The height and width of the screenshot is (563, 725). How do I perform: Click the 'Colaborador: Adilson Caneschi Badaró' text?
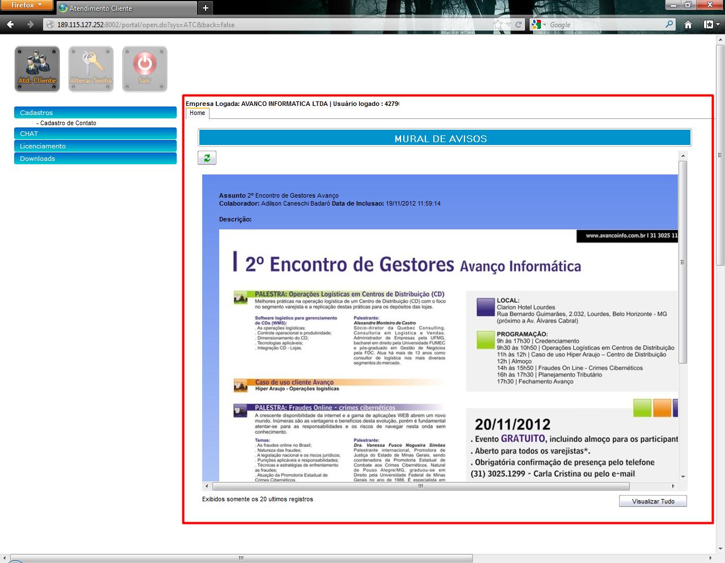tap(275, 203)
